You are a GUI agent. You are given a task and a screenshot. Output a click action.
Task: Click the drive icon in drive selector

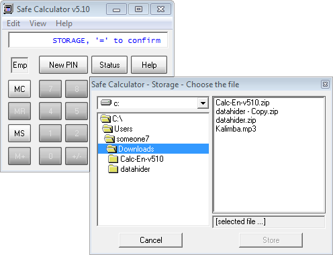(x=106, y=103)
